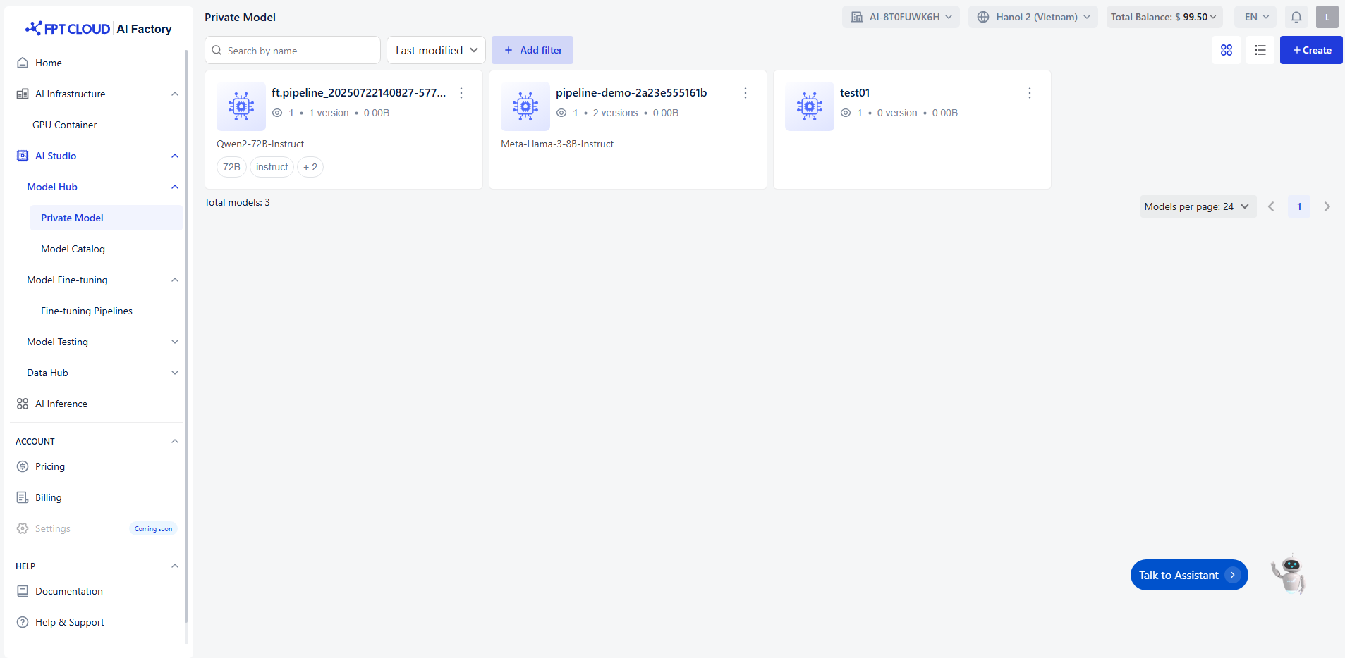Open the Last modified sort dropdown
Image resolution: width=1345 pixels, height=658 pixels.
tap(436, 50)
